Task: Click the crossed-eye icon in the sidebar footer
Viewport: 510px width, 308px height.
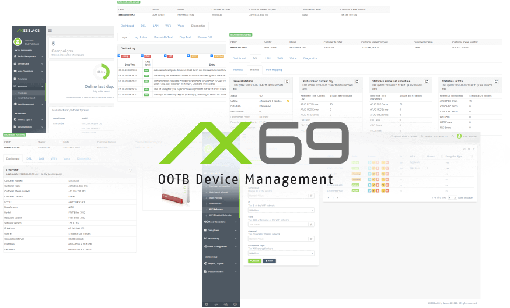Action: click(x=225, y=305)
